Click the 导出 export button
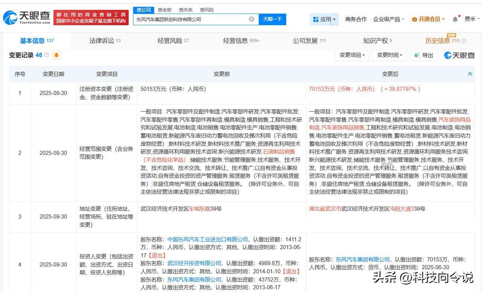The image size is (482, 292). pos(424,55)
